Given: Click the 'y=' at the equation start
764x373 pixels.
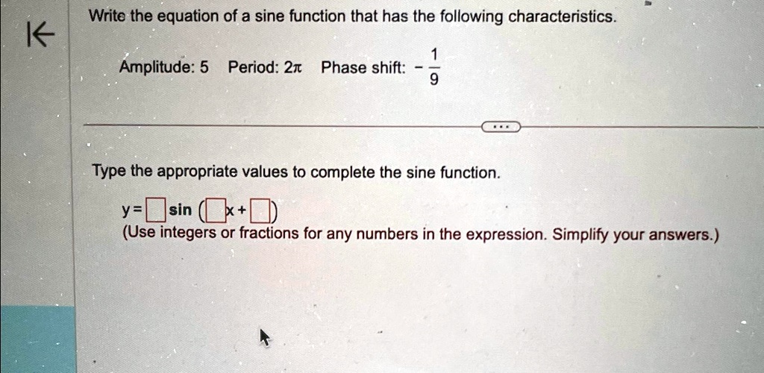Looking at the screenshot, I should point(133,210).
